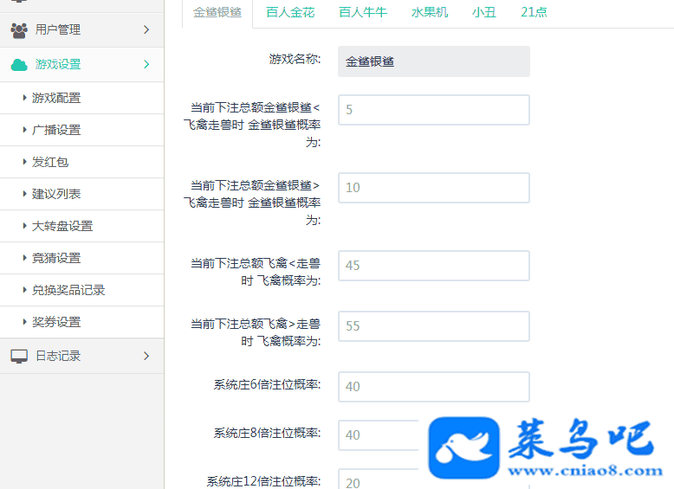This screenshot has width=674, height=489.
Task: Click the probability field showing 55
Action: (x=433, y=326)
